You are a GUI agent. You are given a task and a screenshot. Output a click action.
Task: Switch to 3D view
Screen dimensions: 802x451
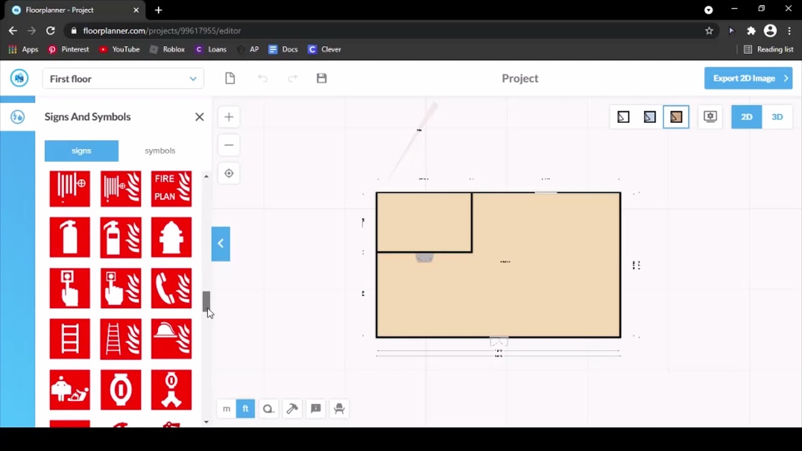coord(777,117)
